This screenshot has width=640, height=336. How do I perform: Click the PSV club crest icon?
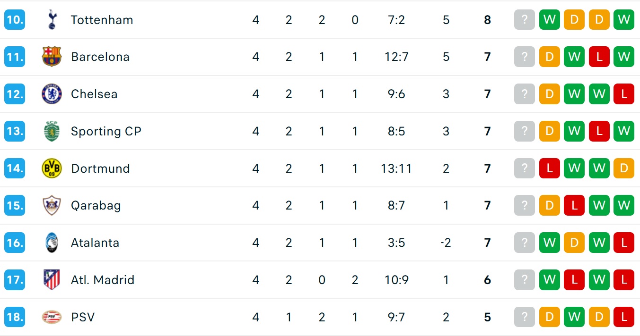(52, 317)
